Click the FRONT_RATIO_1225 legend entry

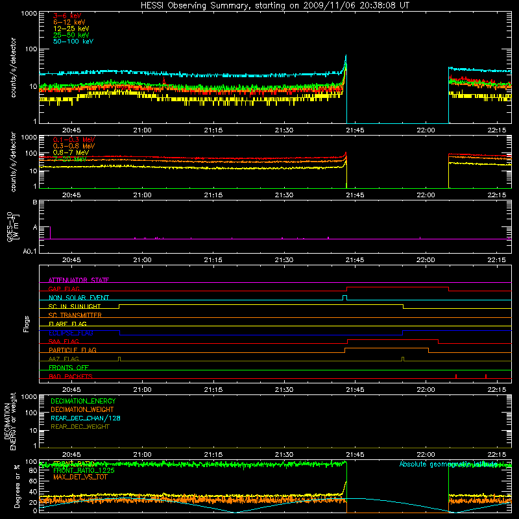84,470
